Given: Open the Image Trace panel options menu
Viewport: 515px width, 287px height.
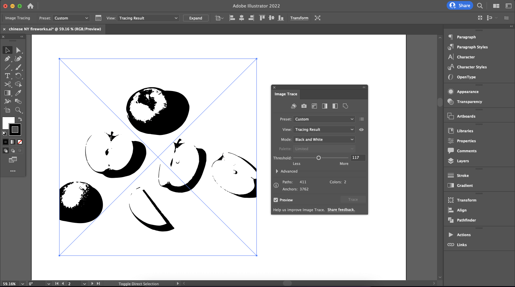Looking at the screenshot, I should pyautogui.click(x=362, y=119).
